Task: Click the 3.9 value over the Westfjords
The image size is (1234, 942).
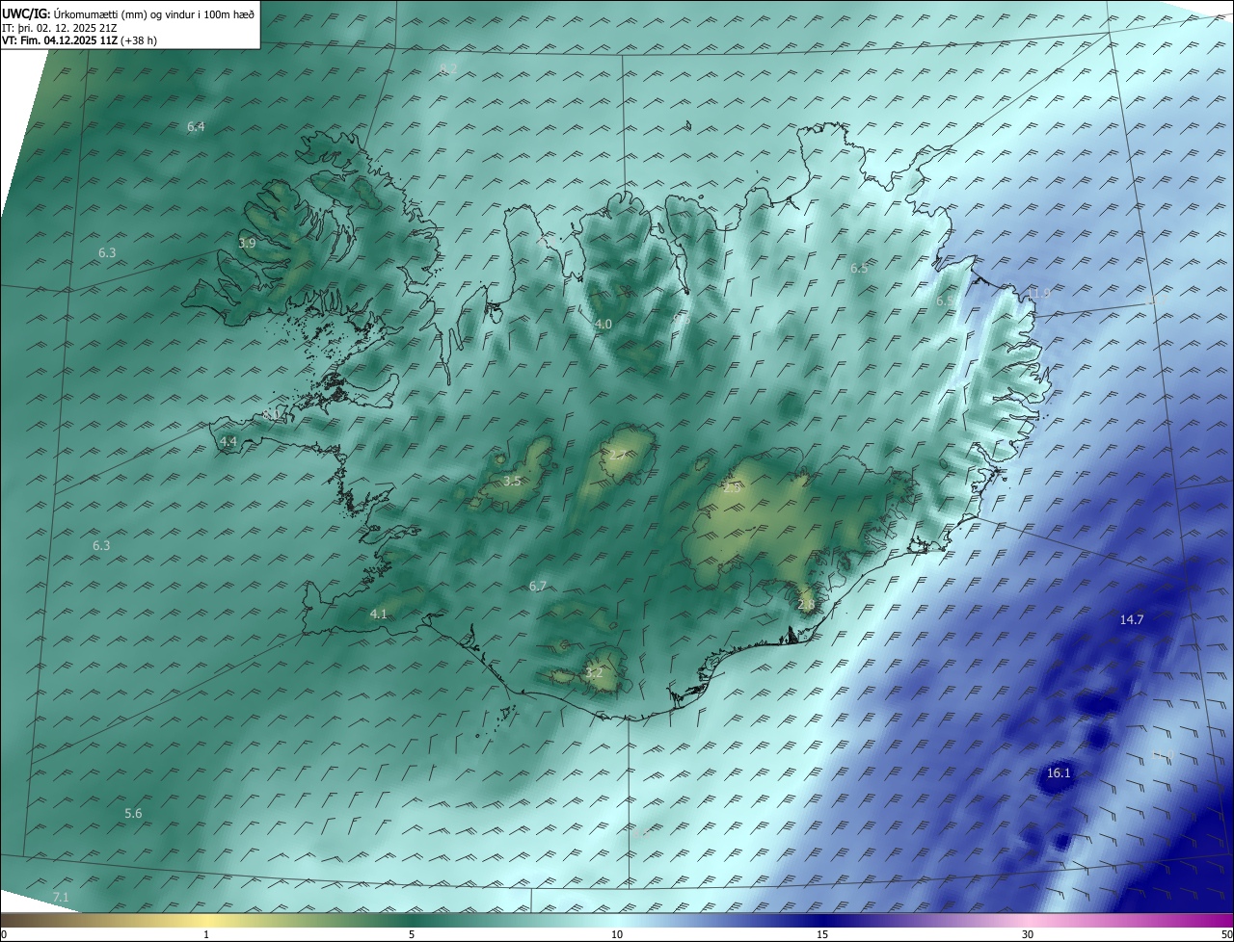Action: pos(247,244)
